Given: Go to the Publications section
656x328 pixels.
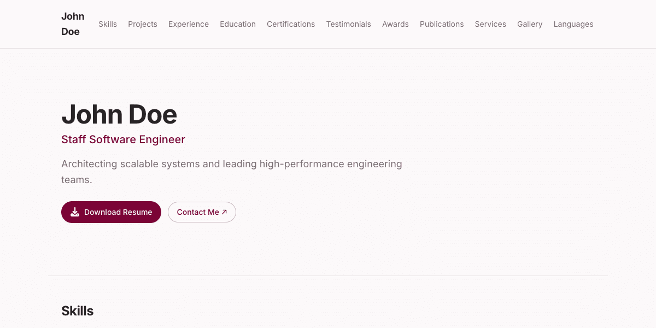Looking at the screenshot, I should click(x=442, y=24).
